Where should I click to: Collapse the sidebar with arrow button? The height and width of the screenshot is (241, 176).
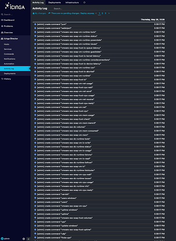(28, 239)
